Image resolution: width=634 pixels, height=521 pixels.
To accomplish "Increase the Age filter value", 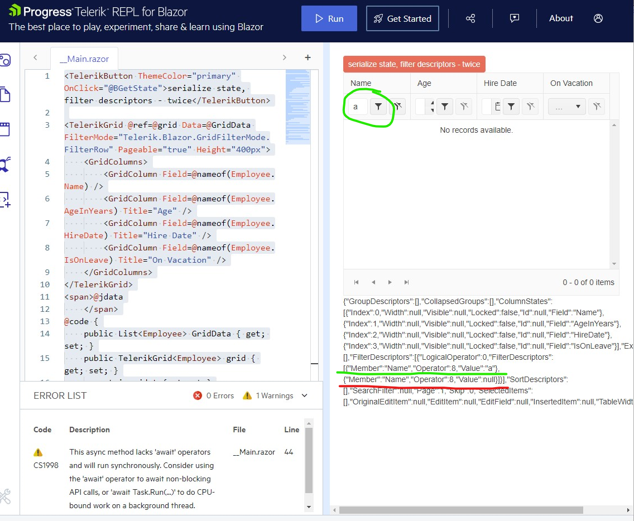I will click(432, 103).
